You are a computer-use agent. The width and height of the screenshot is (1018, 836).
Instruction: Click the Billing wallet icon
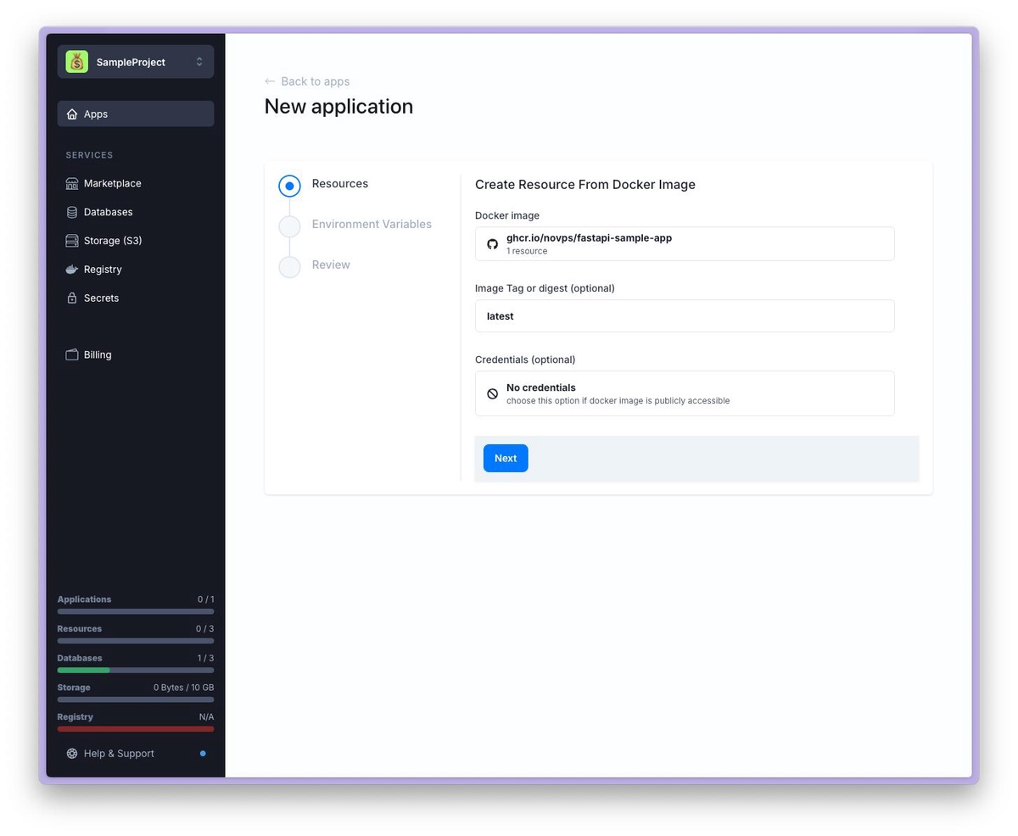(72, 354)
